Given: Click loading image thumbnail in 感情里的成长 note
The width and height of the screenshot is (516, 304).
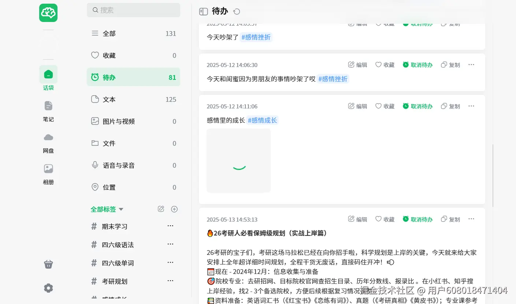Looking at the screenshot, I should point(239,161).
